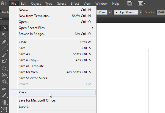Expand the 5 pt. Round brush dropdown
Screen dimensions: 165x113
point(140,13)
